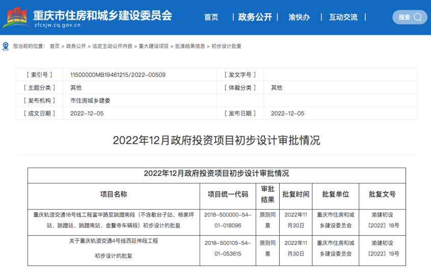The image size is (431, 271).
Task: Click the page heading 2022年12月政府投资项目初步设计审批情况
Action: point(217,140)
